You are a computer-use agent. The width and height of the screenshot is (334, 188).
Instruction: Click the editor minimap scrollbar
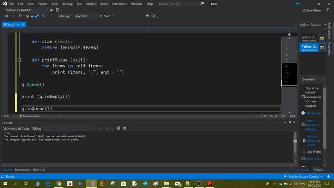click(x=289, y=74)
